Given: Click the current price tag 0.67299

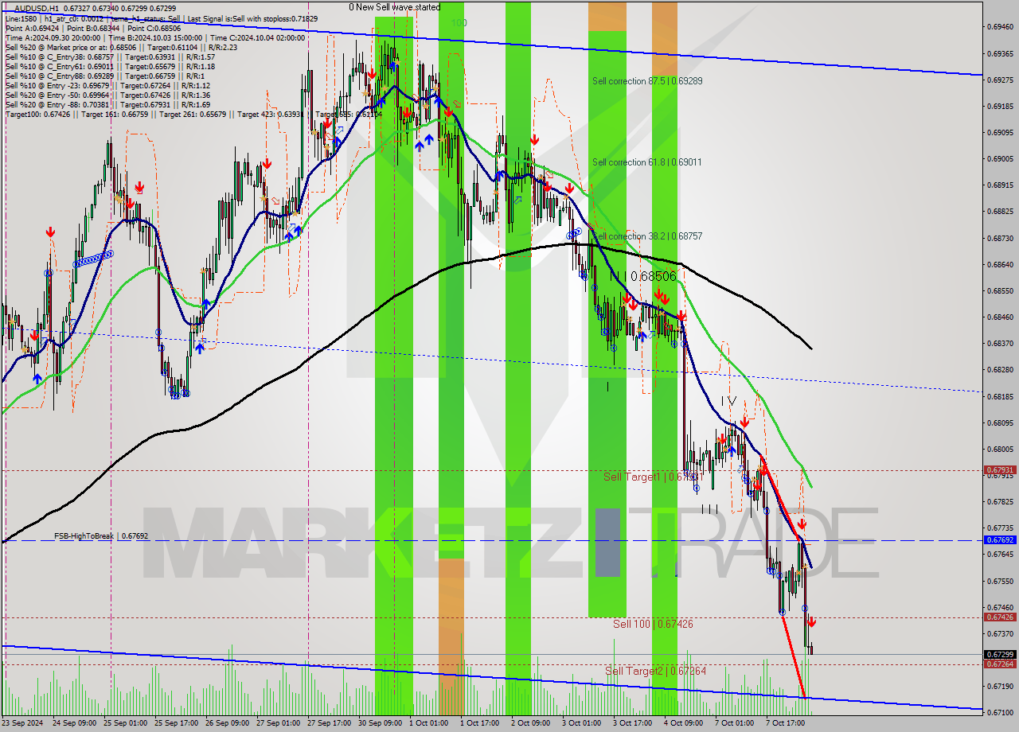Looking at the screenshot, I should [x=1000, y=655].
